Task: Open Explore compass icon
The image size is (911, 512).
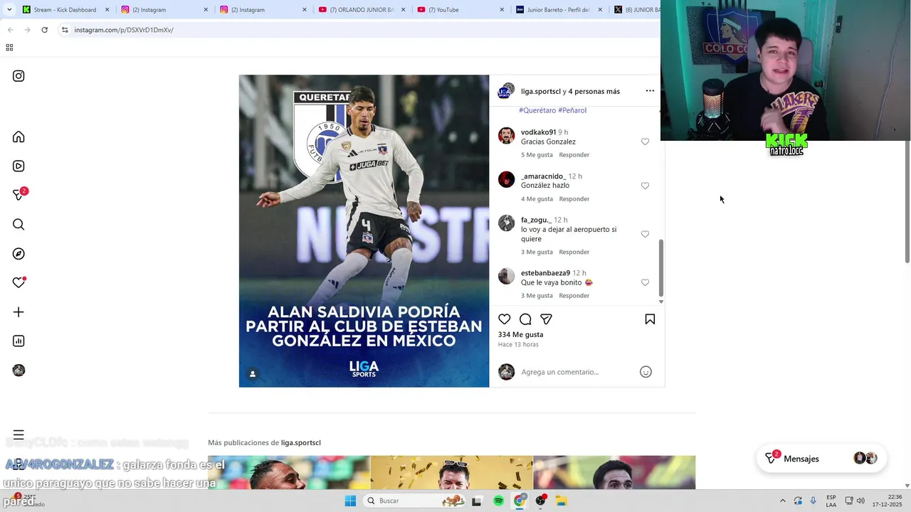Action: 19,253
